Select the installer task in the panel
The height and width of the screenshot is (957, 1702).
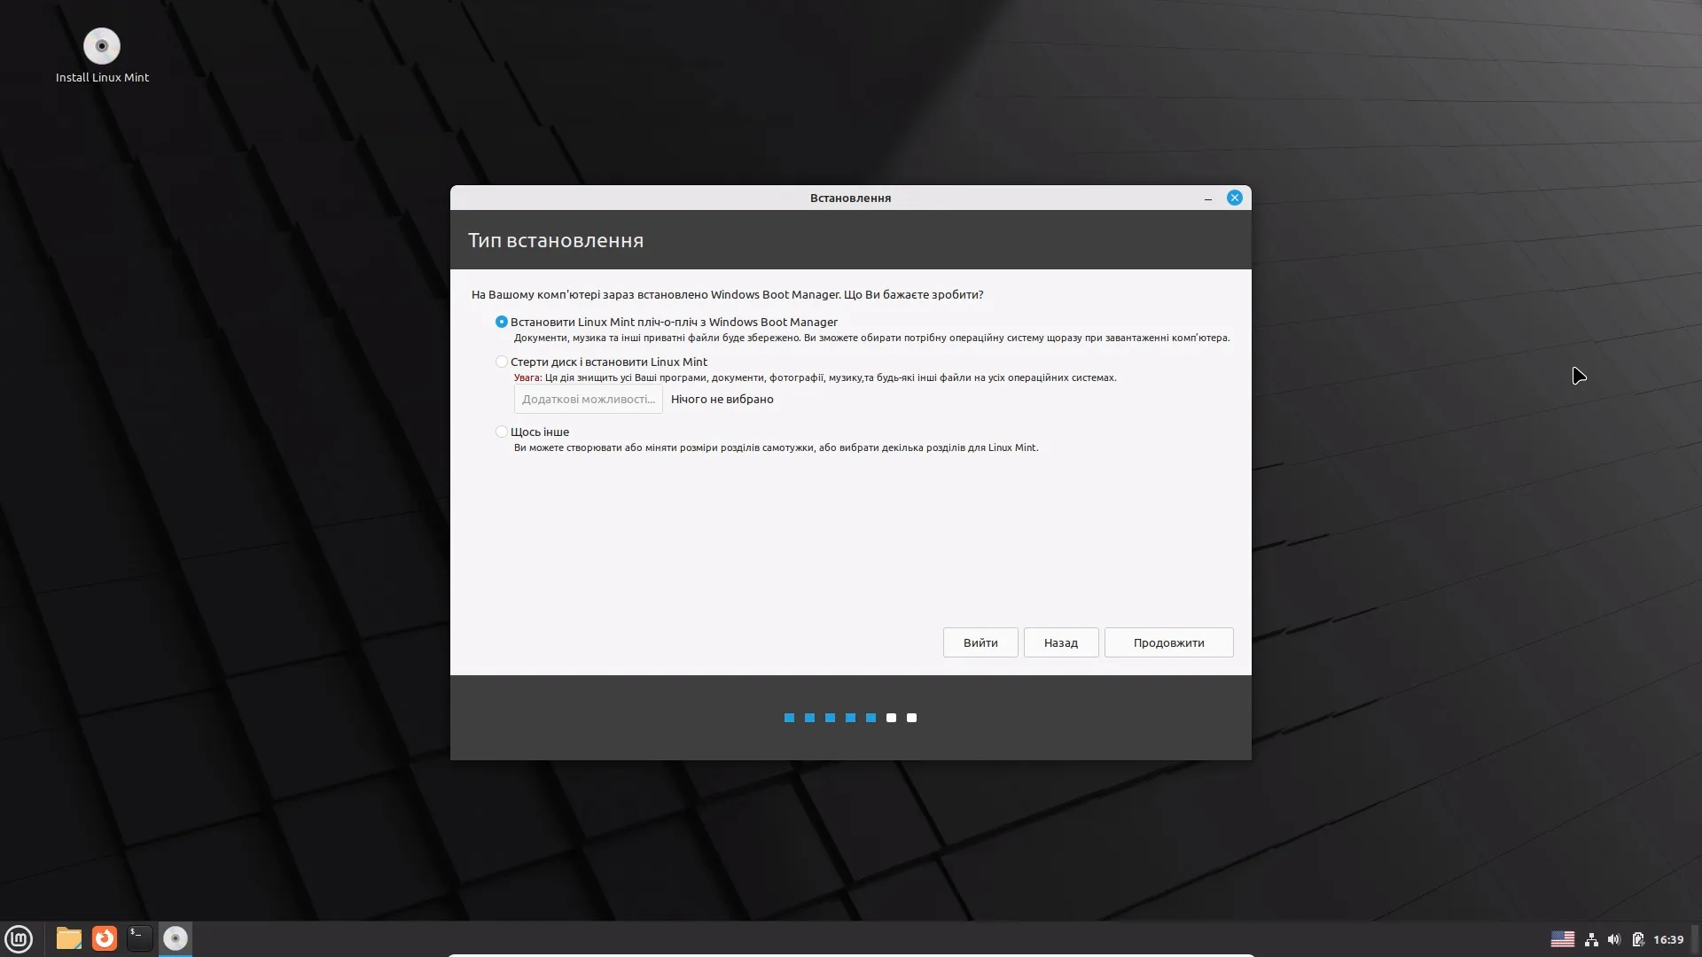[x=176, y=938]
